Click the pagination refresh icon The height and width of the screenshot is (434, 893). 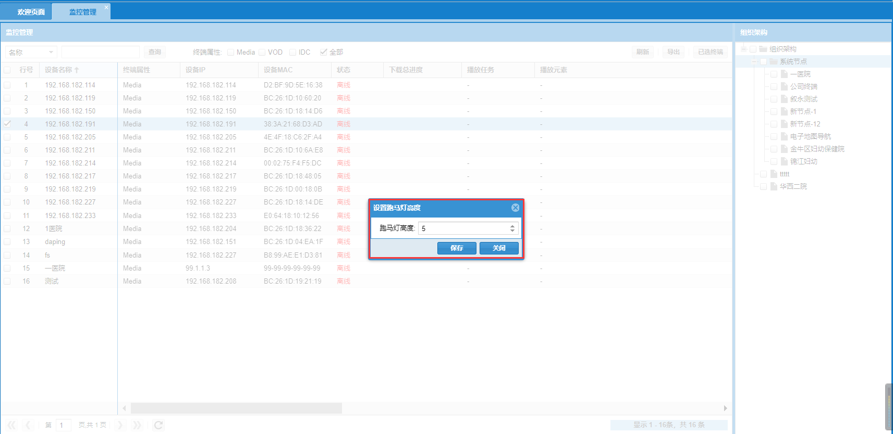[x=158, y=425]
